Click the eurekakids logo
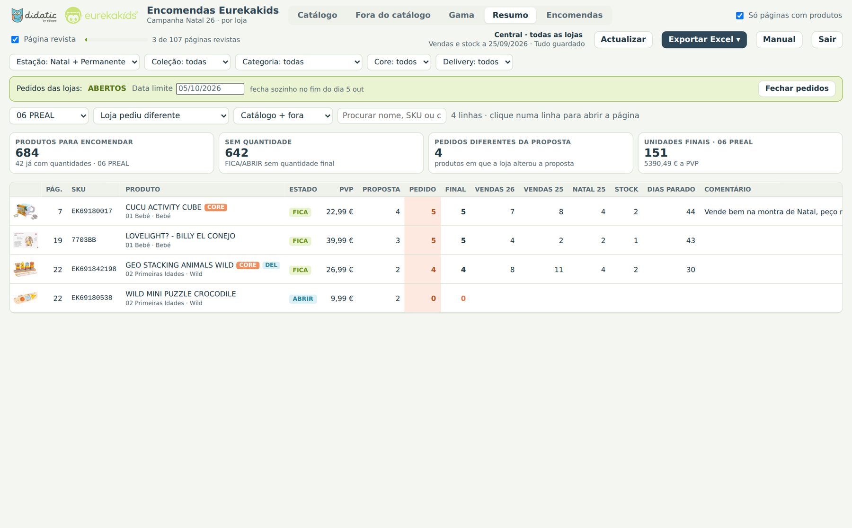The image size is (852, 528). [101, 15]
